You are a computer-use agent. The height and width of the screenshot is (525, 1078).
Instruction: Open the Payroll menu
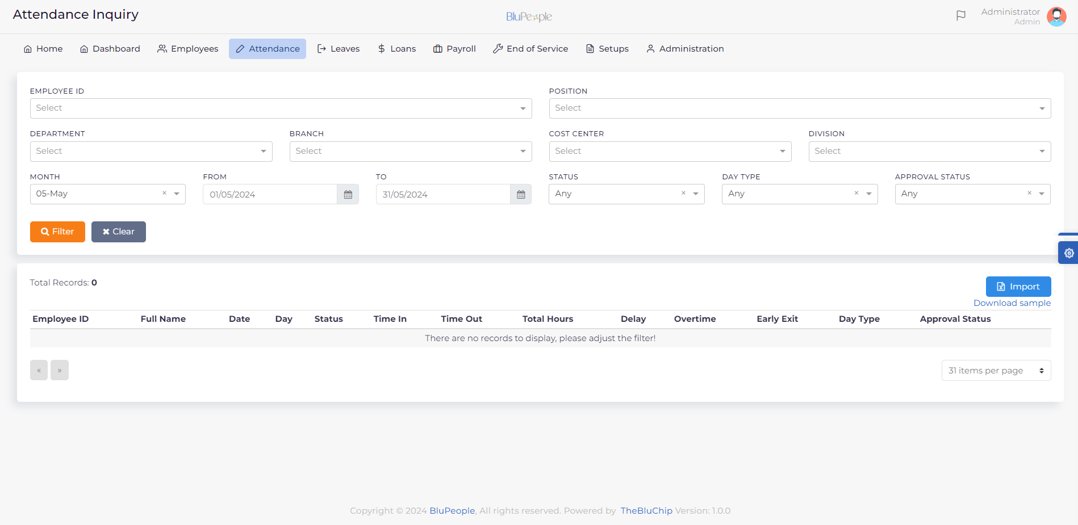click(454, 49)
